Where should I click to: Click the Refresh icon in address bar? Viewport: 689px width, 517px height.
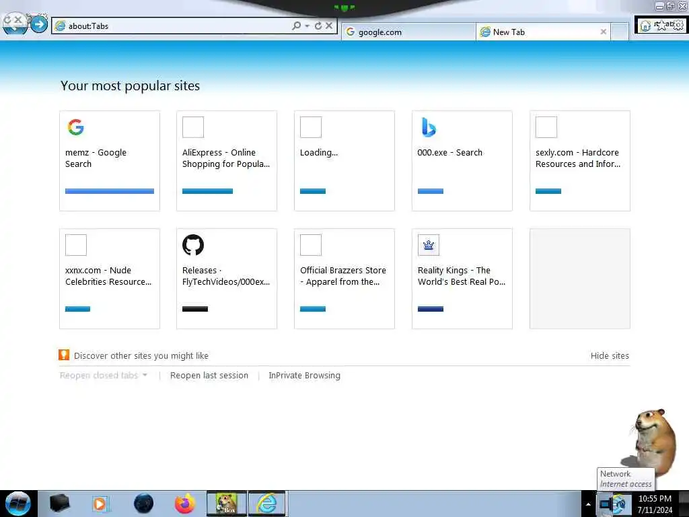click(318, 26)
